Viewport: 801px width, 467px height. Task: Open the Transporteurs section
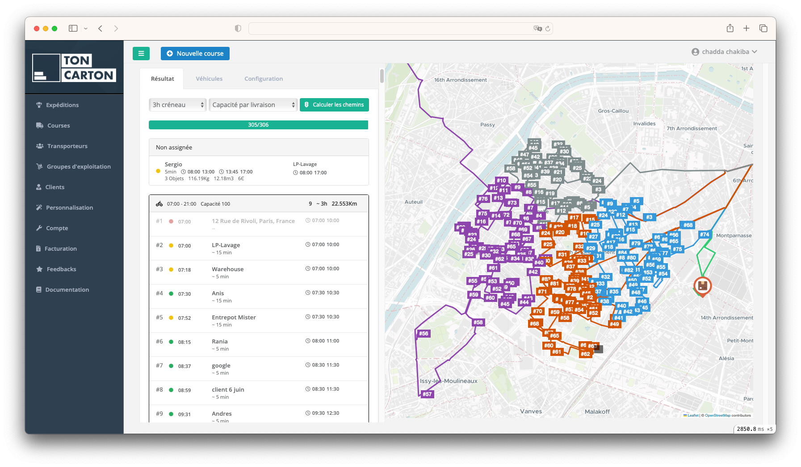[67, 146]
